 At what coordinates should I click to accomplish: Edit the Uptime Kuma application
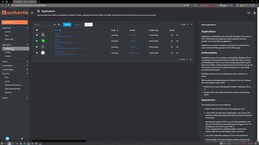pos(172,53)
